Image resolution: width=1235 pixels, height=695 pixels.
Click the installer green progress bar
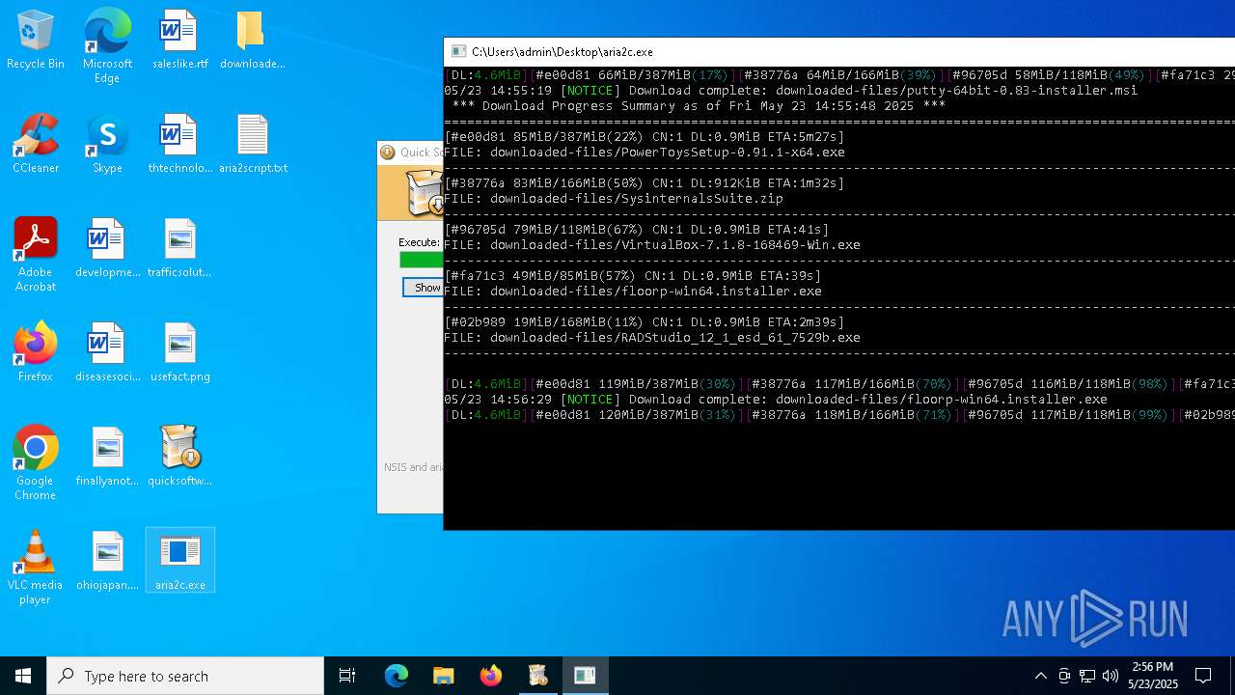tap(422, 260)
